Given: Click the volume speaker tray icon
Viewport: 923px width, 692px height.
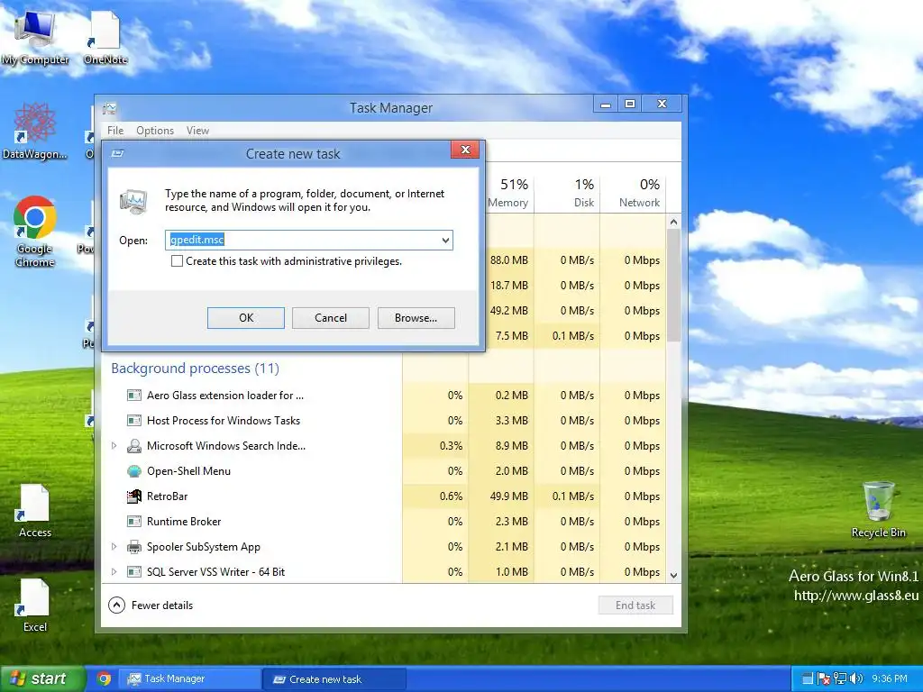Looking at the screenshot, I should (856, 679).
